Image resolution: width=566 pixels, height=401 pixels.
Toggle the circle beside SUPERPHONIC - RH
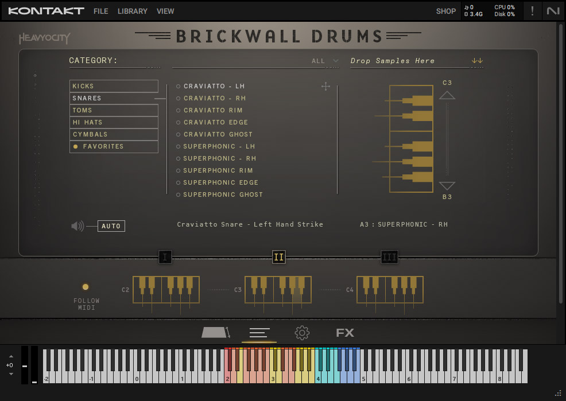tap(178, 159)
